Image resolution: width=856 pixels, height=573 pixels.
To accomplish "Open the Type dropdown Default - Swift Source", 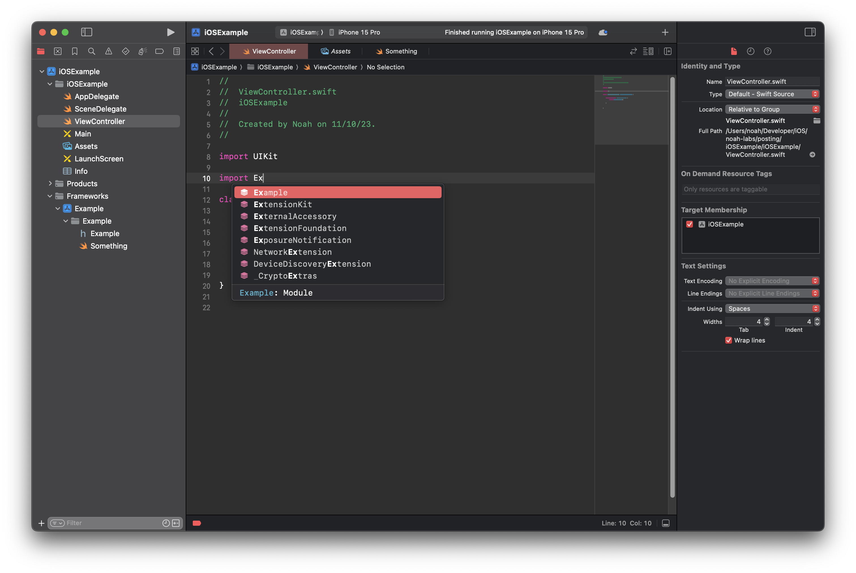I will tap(772, 94).
